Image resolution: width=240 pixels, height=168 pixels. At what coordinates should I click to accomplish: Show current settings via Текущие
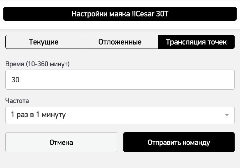click(44, 42)
